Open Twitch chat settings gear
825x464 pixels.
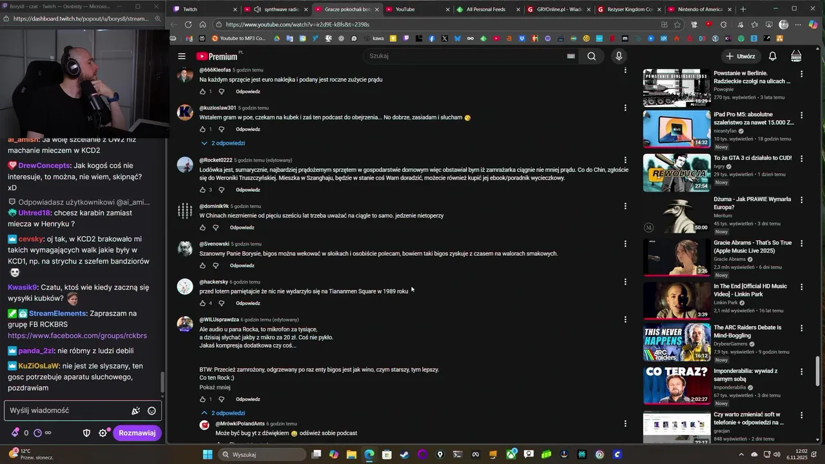click(x=102, y=433)
